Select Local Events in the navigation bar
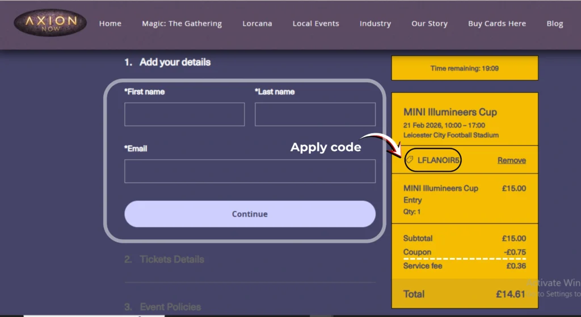The width and height of the screenshot is (581, 317). click(315, 24)
